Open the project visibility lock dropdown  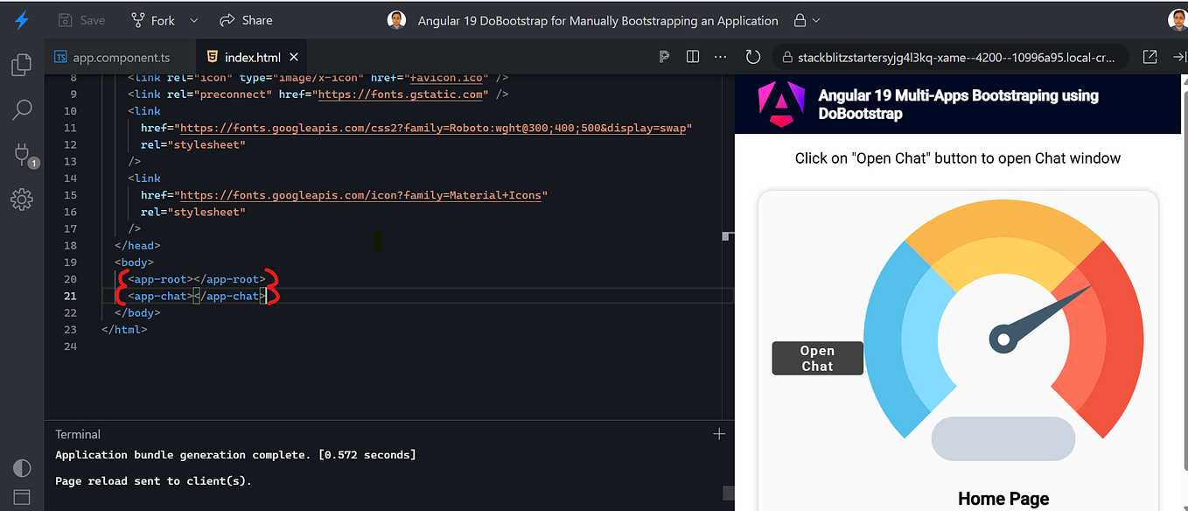[805, 20]
